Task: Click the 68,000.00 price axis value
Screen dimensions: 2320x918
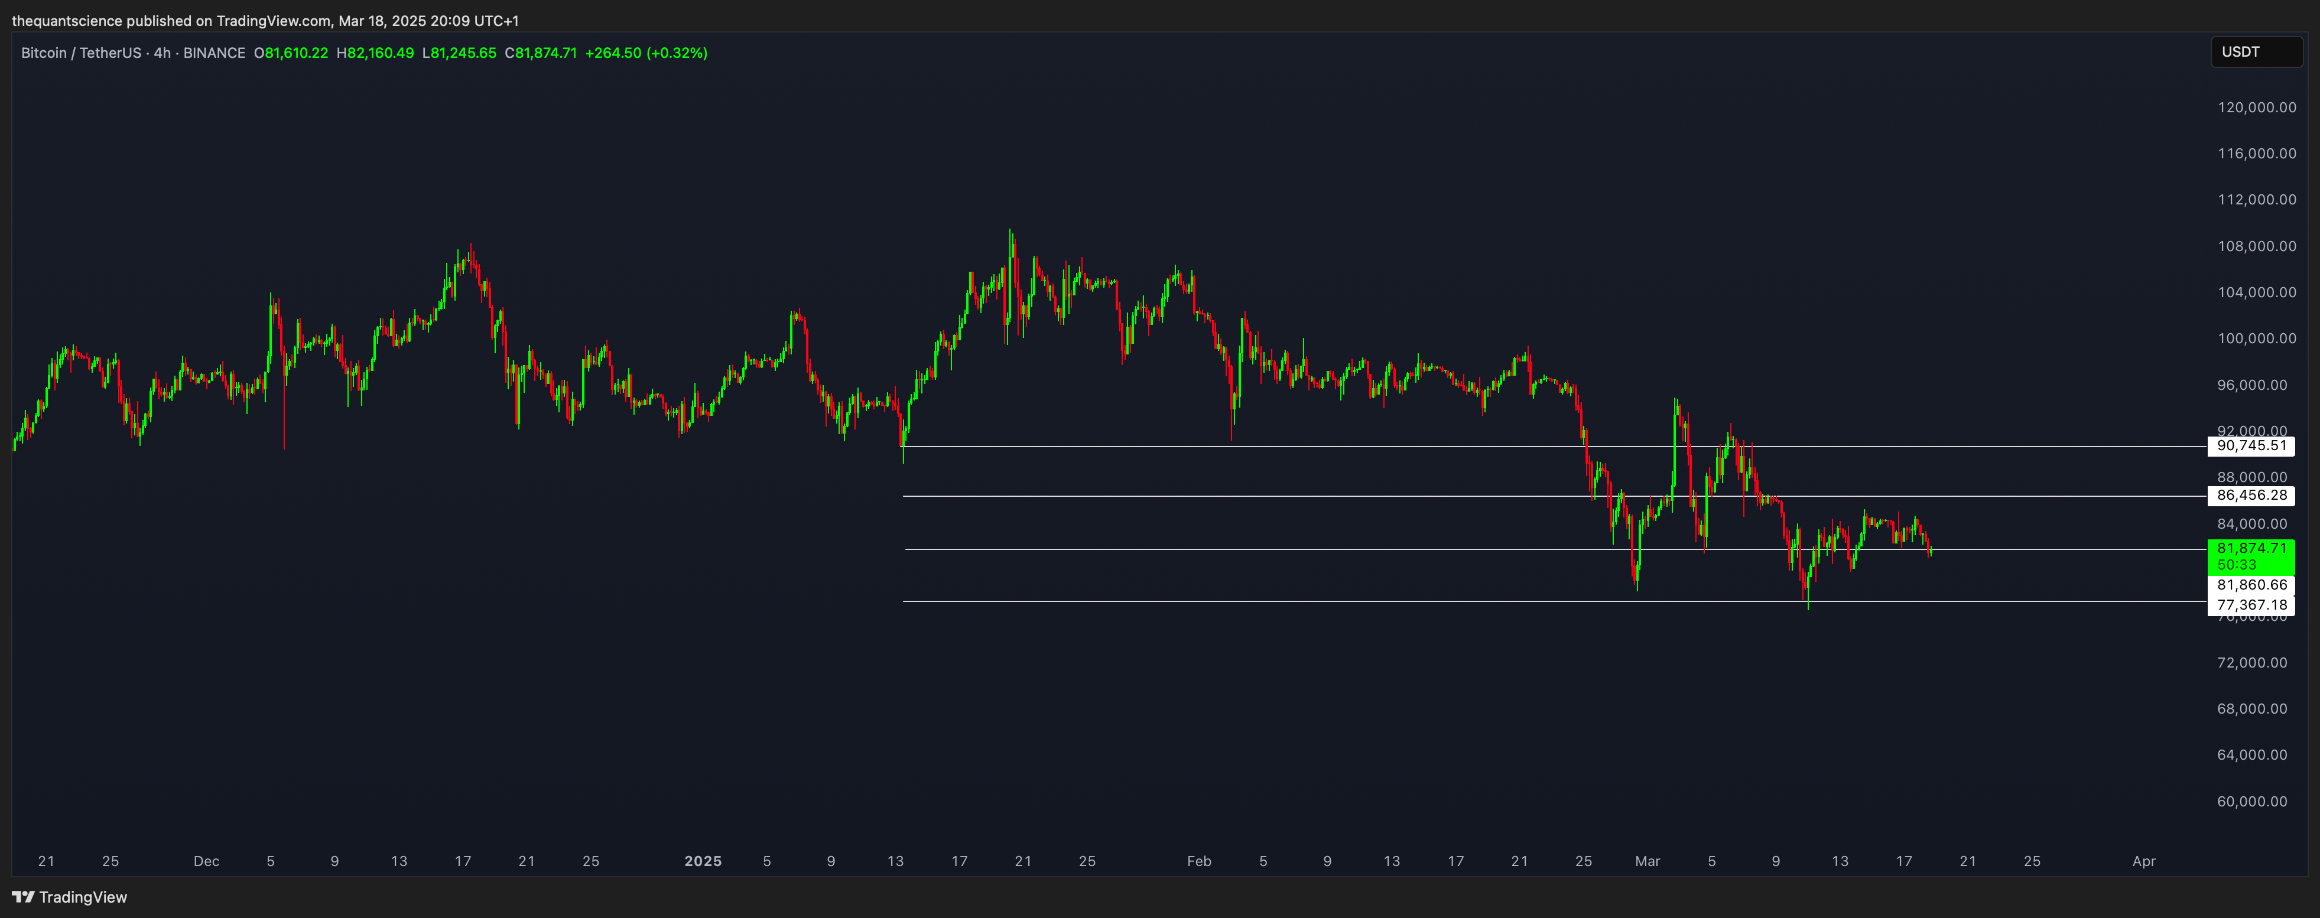Action: [x=2251, y=709]
